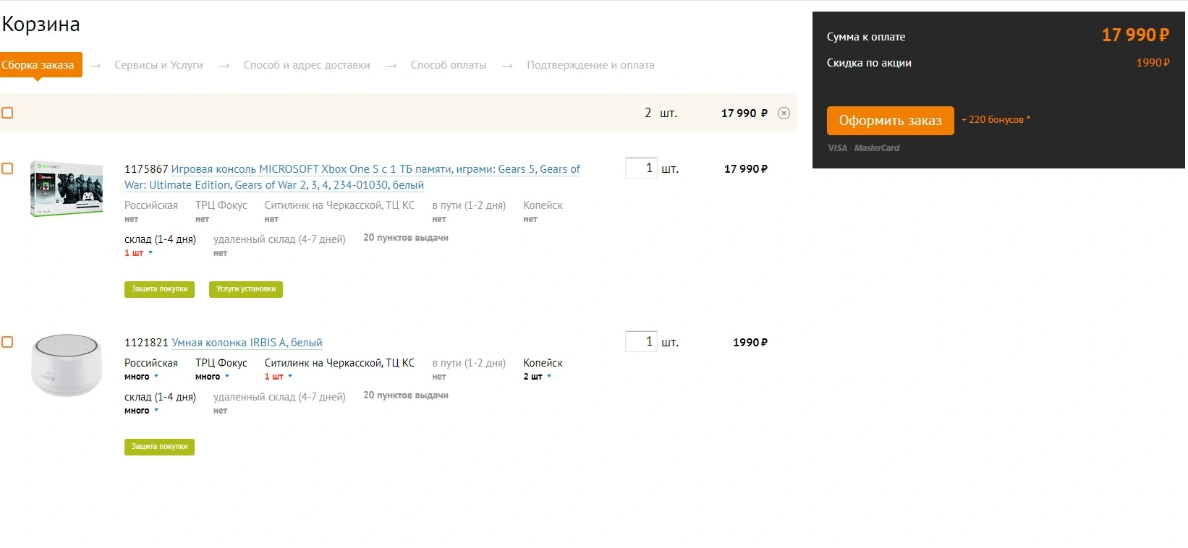Click the MasterCard payment logo
The image size is (1188, 548).
pos(877,148)
